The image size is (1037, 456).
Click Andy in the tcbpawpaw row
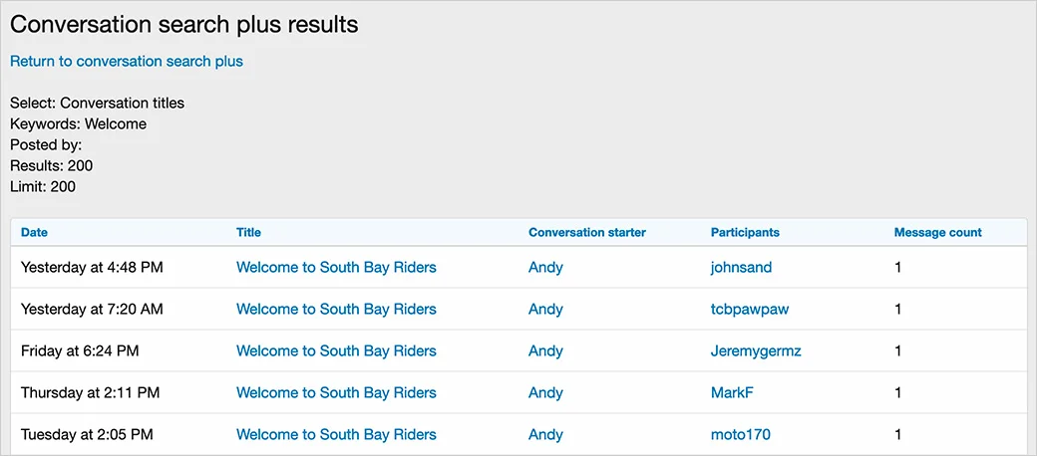point(545,309)
